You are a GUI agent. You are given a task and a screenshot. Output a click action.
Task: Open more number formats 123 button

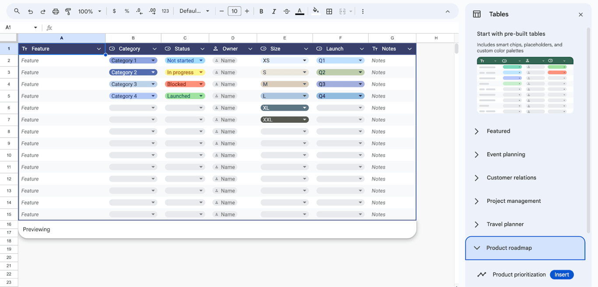[165, 11]
